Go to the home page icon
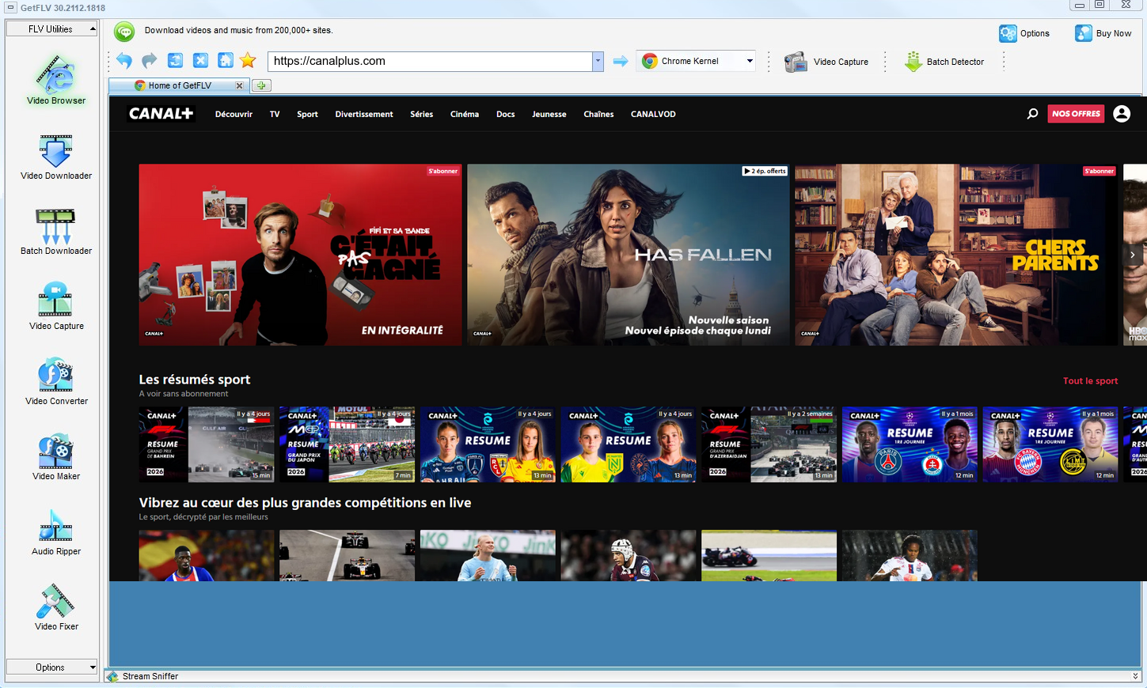This screenshot has width=1147, height=688. 226,61
